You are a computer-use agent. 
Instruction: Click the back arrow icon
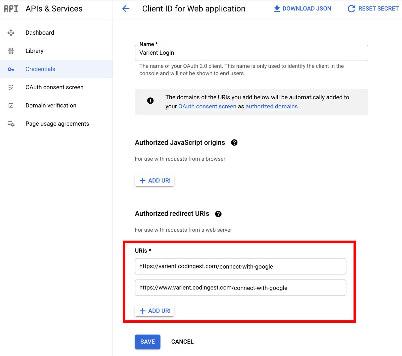tap(126, 9)
